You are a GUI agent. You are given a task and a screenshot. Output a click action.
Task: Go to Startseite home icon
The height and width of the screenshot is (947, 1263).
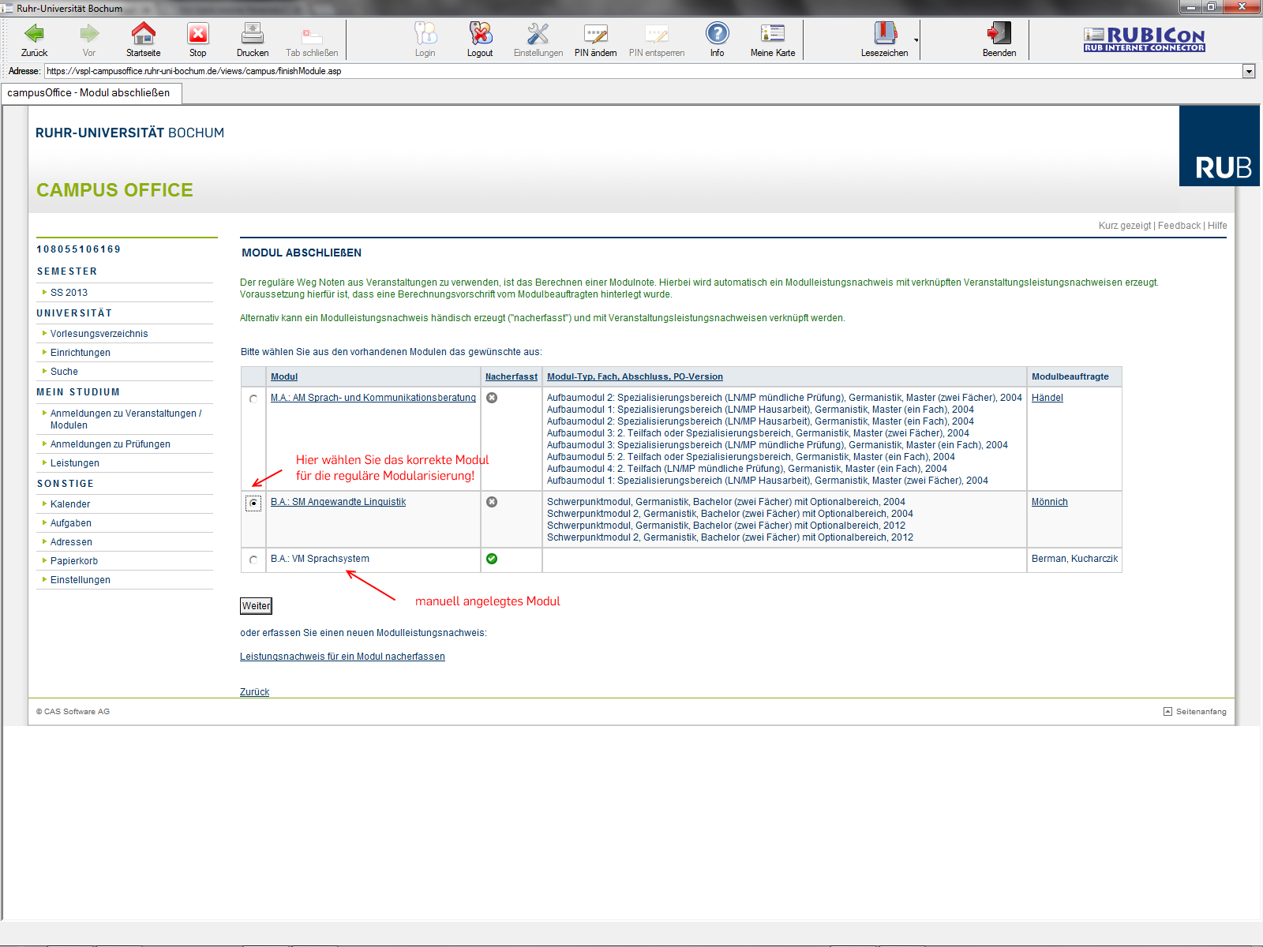pos(143,34)
